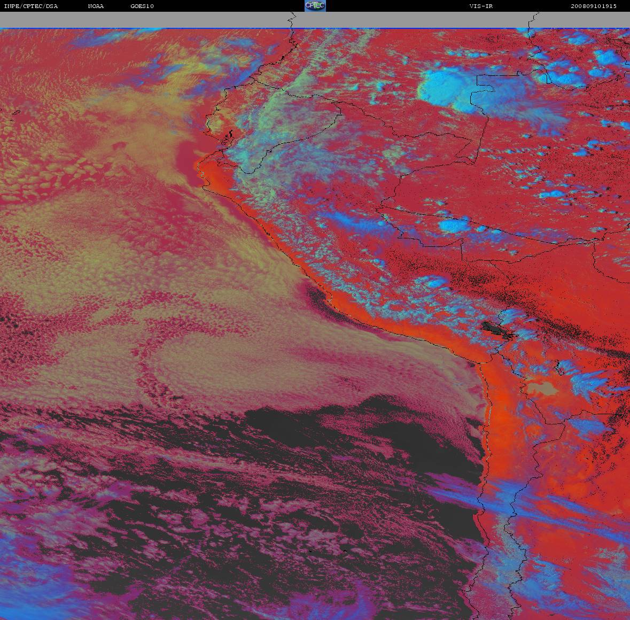Viewport: 630px width, 620px height.
Task: Select the GOES10 satellite label
Action: (x=142, y=6)
